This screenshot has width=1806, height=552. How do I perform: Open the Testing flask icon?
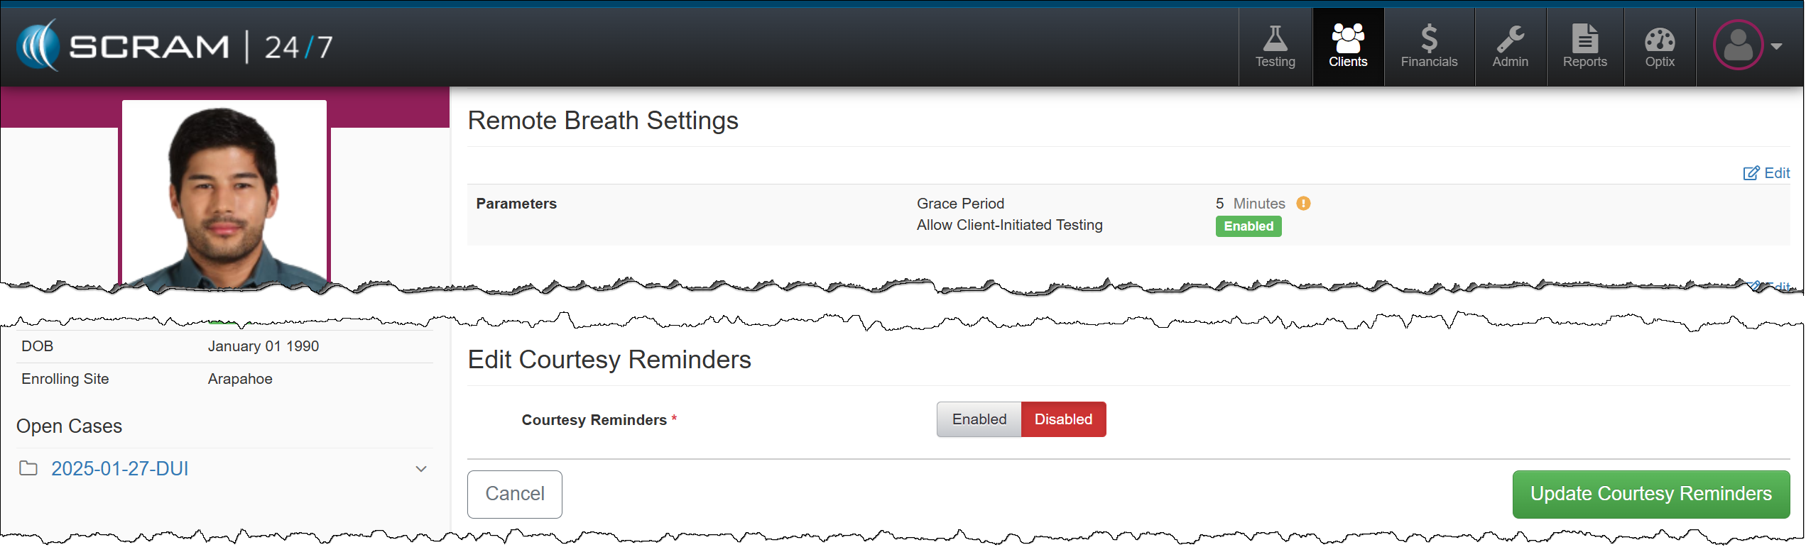coord(1275,40)
